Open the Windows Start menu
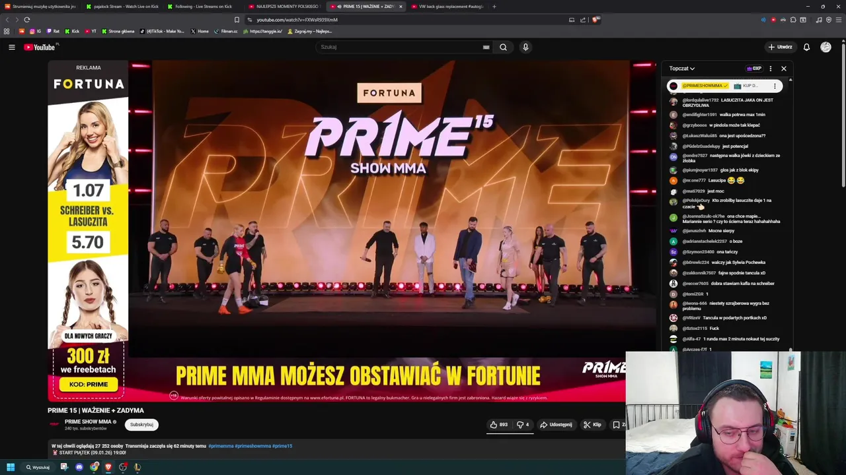This screenshot has width=846, height=475. click(x=10, y=467)
